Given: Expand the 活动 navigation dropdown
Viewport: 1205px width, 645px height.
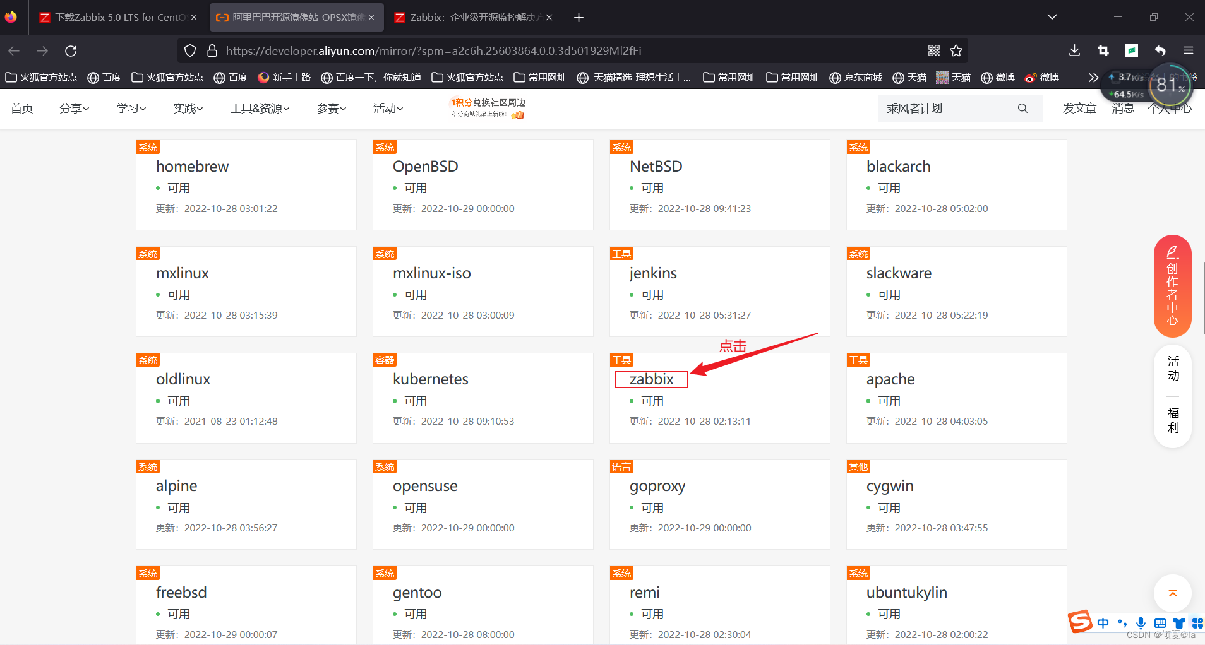Looking at the screenshot, I should pyautogui.click(x=388, y=109).
